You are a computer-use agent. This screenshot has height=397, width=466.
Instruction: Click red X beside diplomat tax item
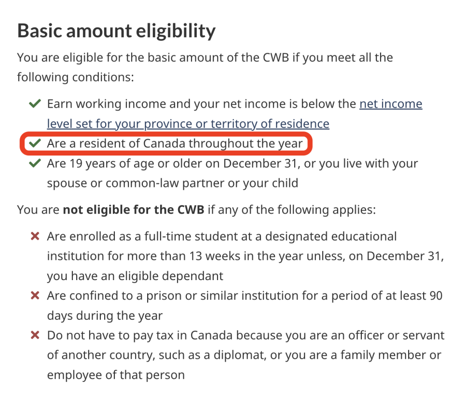pyautogui.click(x=35, y=335)
